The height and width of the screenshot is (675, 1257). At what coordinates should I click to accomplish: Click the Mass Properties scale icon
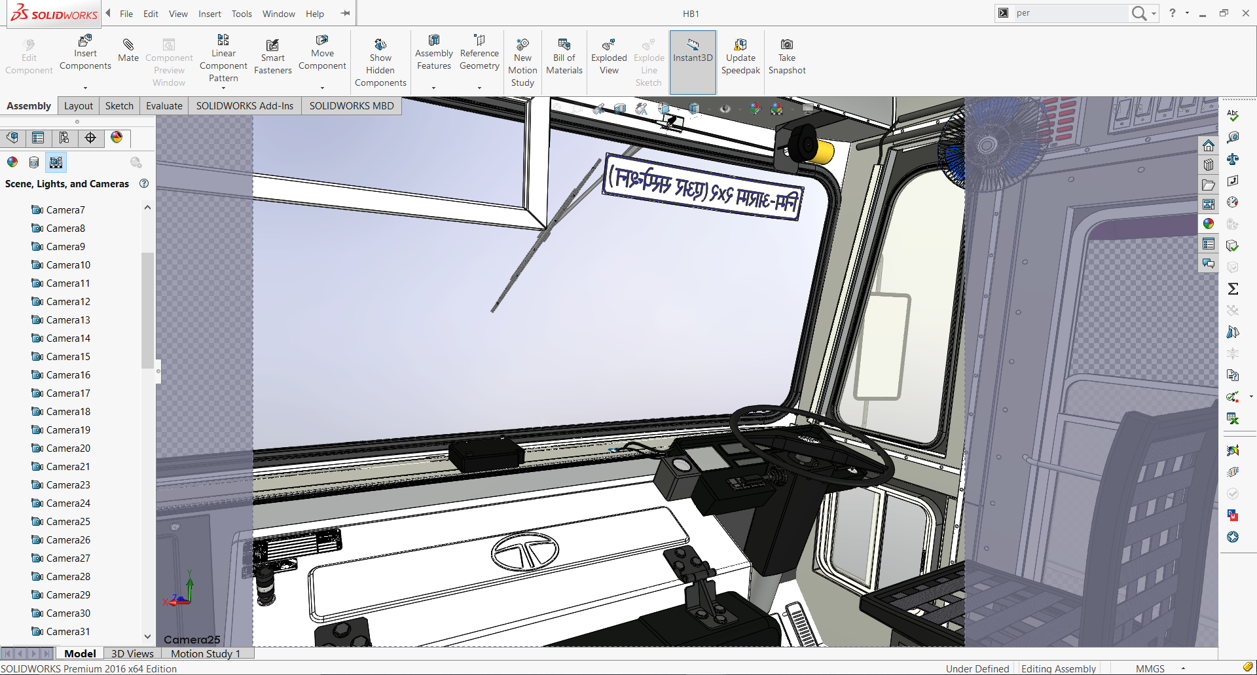1233,159
